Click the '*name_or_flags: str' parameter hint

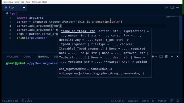pos(78,31)
